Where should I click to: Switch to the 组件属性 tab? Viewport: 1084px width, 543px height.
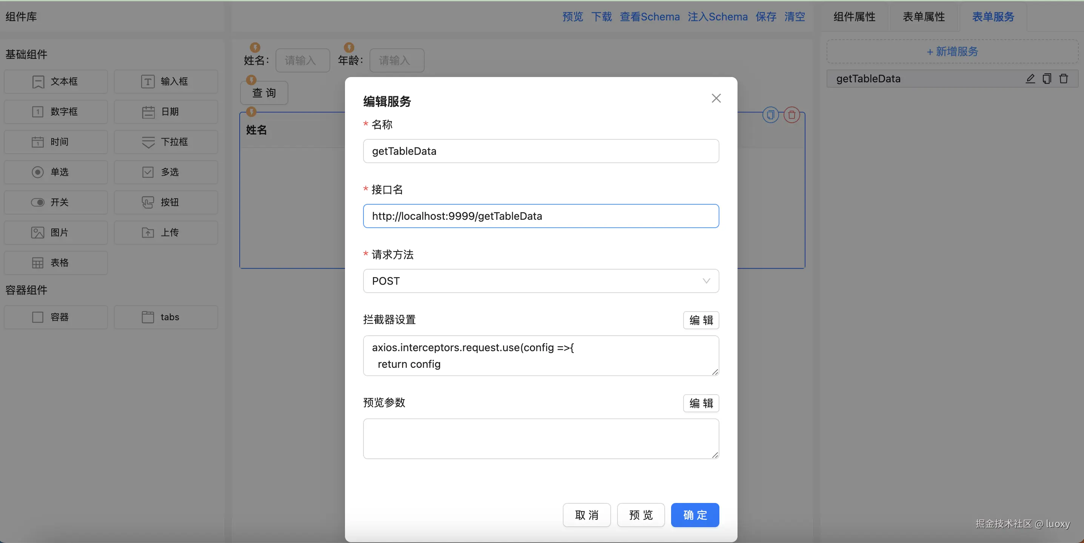[x=854, y=17]
